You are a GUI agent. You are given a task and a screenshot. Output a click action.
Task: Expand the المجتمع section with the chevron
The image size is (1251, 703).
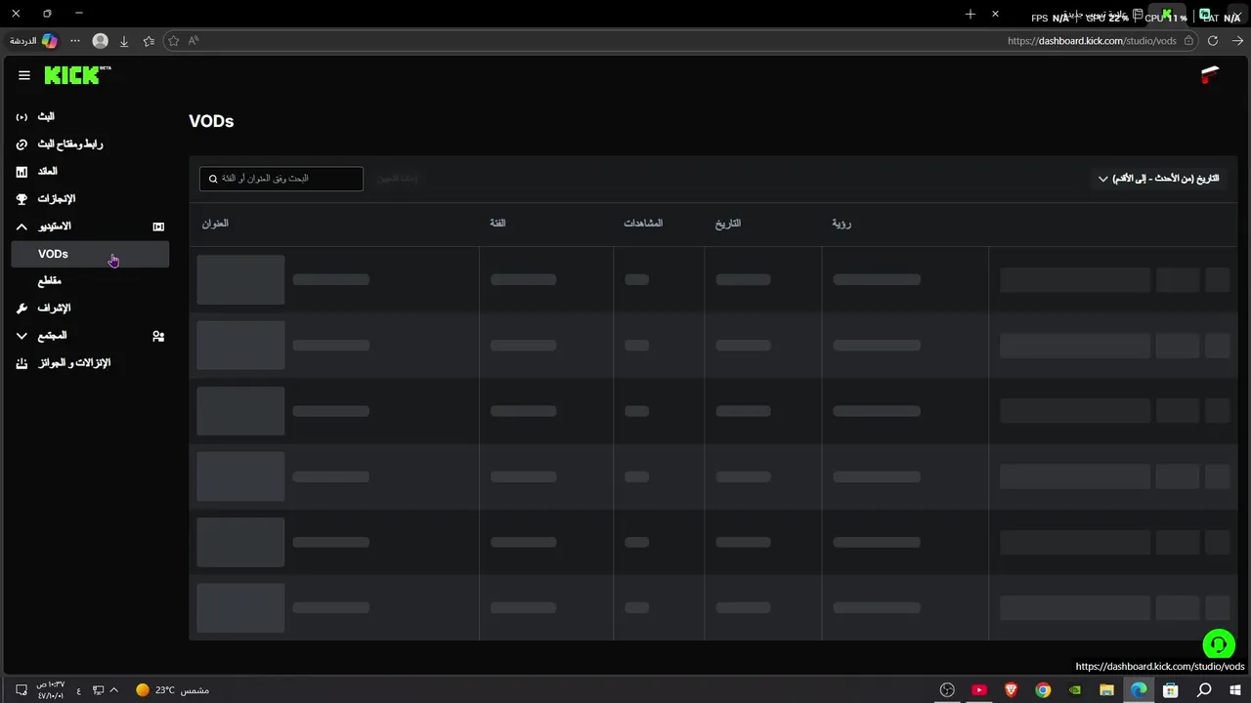coord(22,336)
